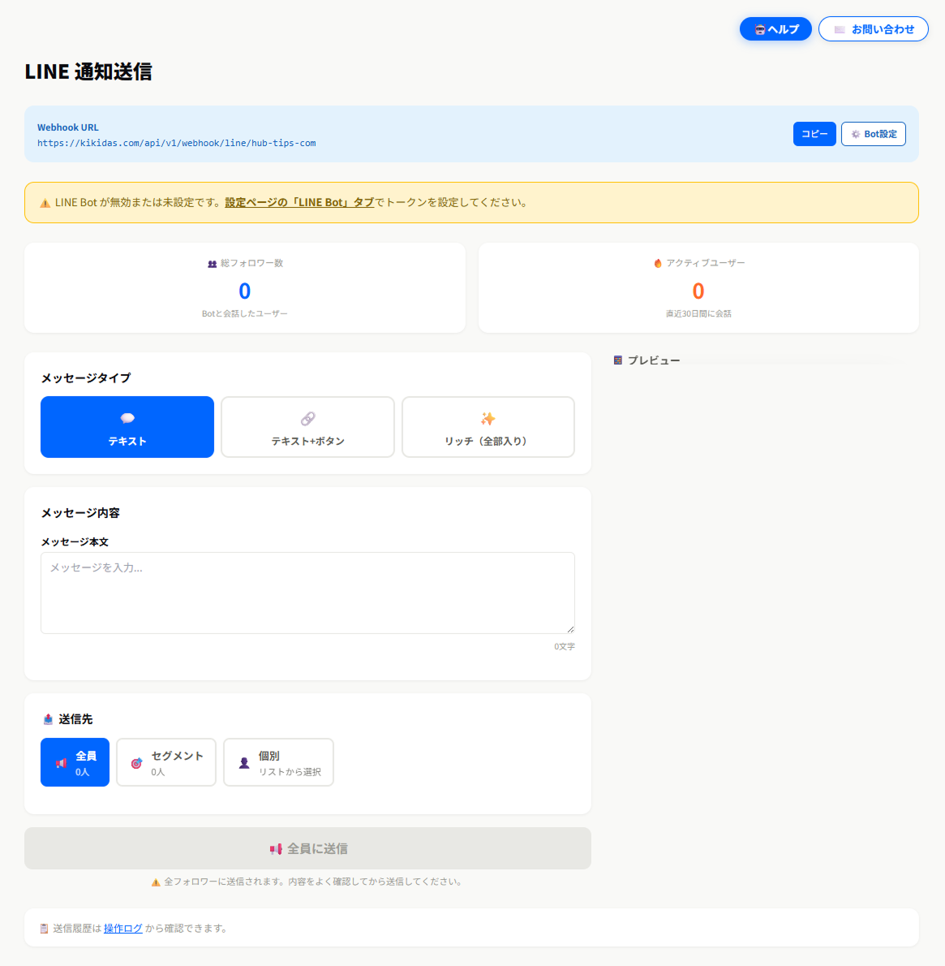
Task: Click the speech bubble icon on テキスト option
Action: click(127, 418)
